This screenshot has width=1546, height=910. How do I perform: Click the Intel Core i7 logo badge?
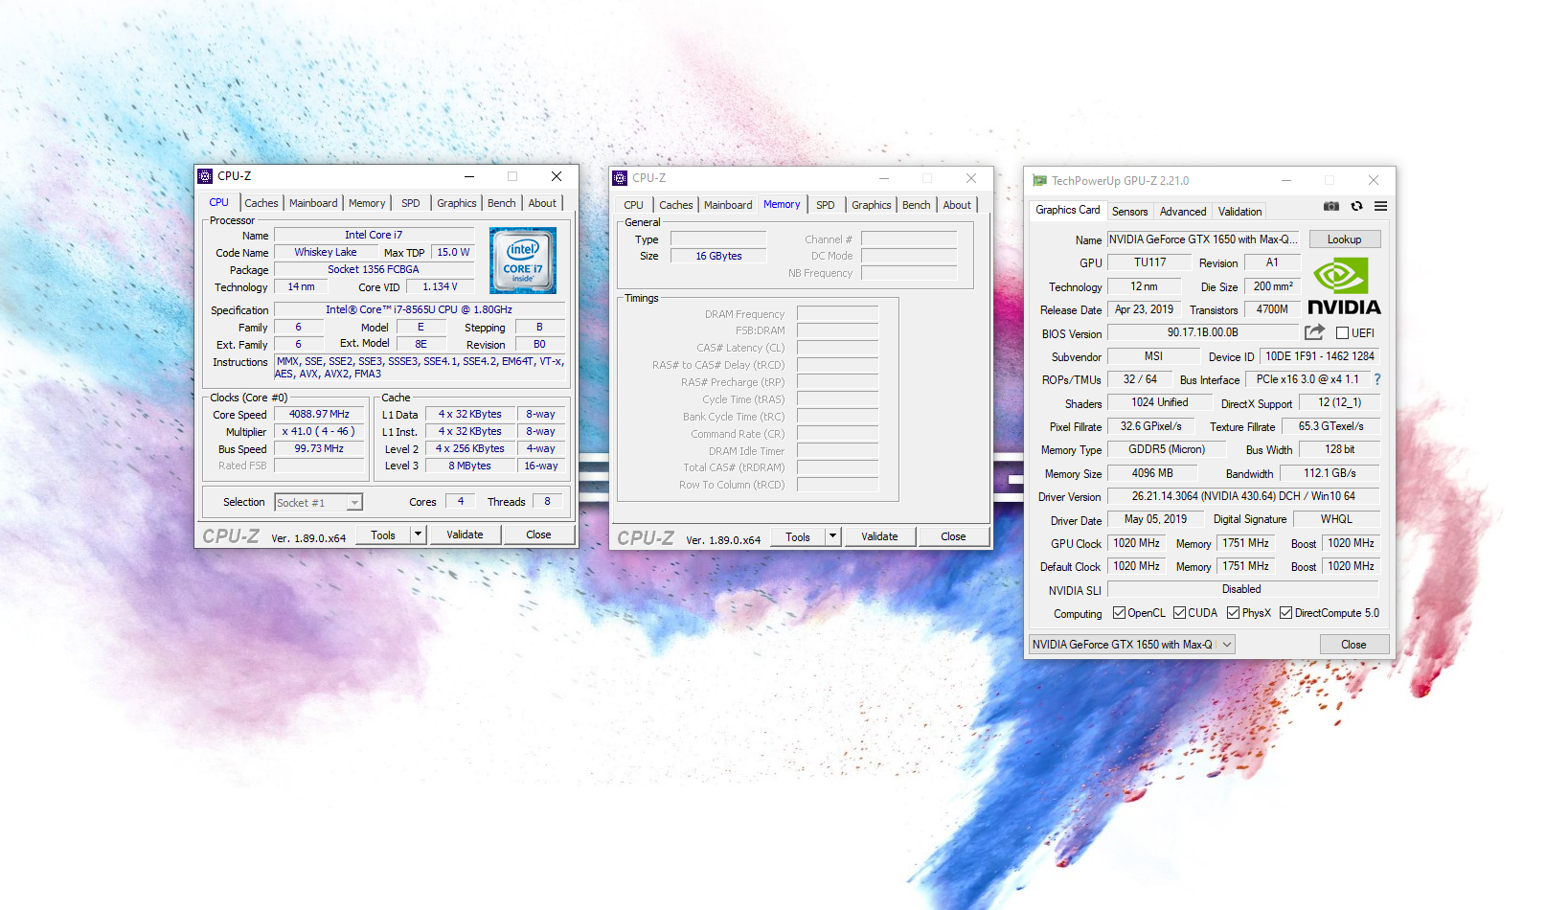522,260
